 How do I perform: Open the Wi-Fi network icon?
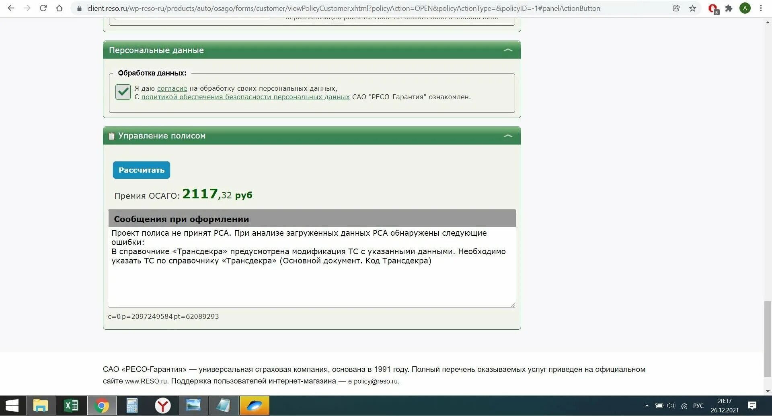[684, 406]
